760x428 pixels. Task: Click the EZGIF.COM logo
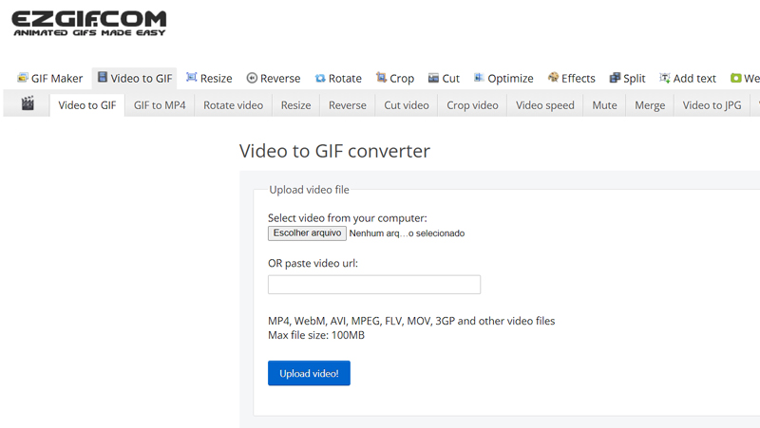click(89, 23)
